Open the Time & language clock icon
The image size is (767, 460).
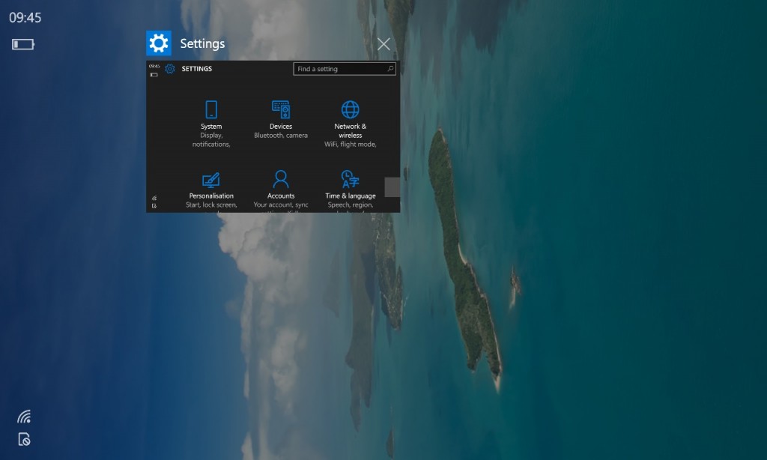tap(351, 180)
